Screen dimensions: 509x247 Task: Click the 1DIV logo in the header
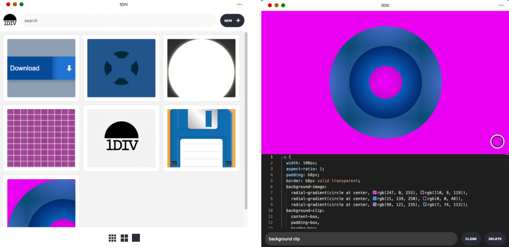click(x=10, y=20)
